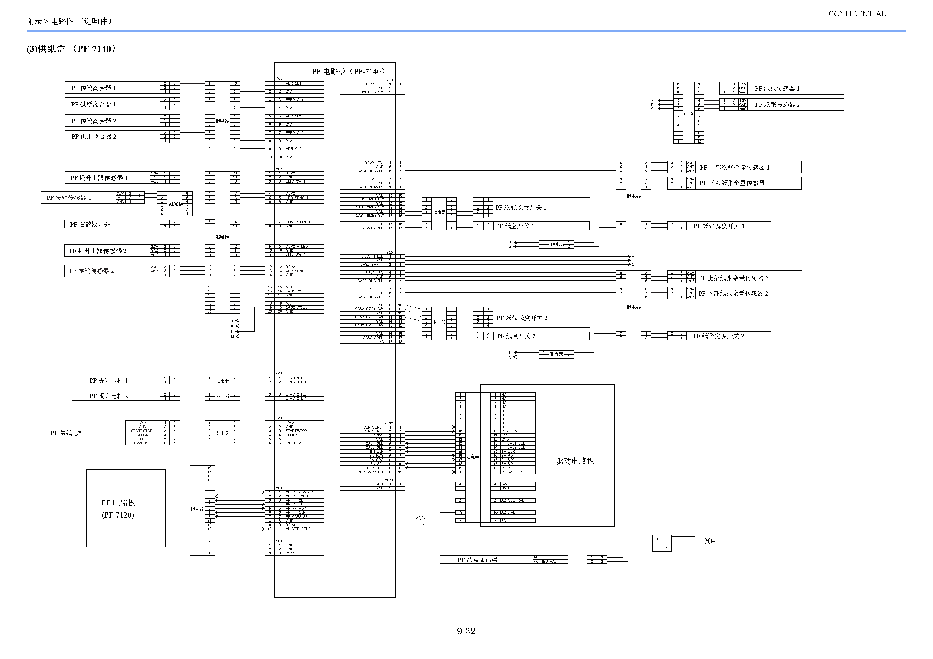Select the YC11 connector label
Image resolution: width=933 pixels, height=659 pixels.
[389, 480]
